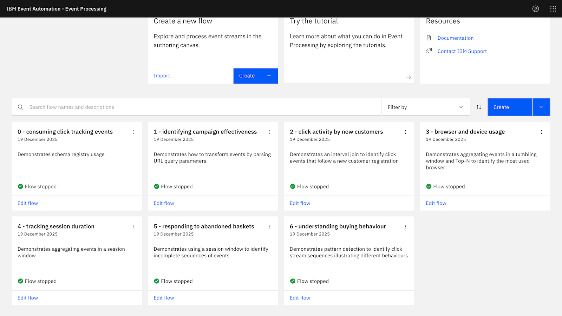Open overflow menu for understanding buying behaviour
Screen dimensions: 562x316
pos(405,227)
